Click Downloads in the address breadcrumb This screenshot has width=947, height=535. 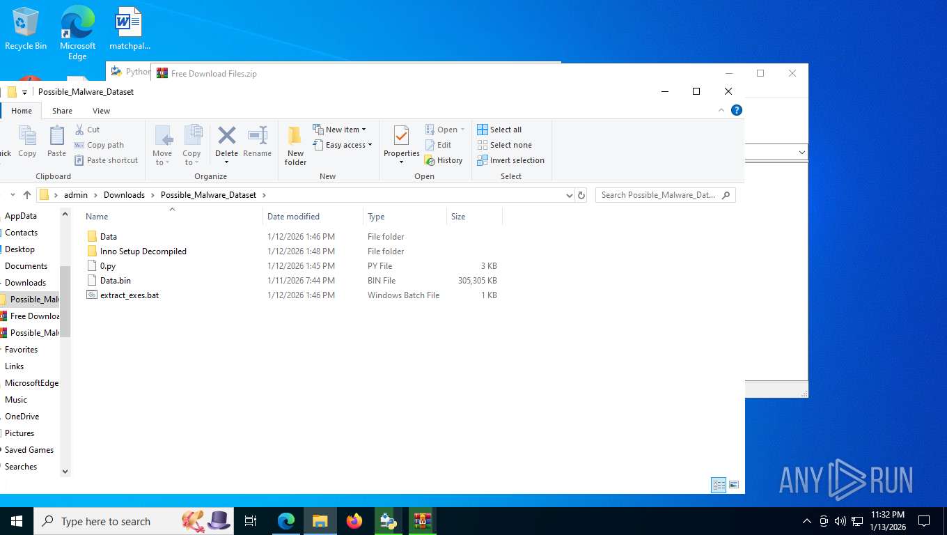[x=124, y=195]
